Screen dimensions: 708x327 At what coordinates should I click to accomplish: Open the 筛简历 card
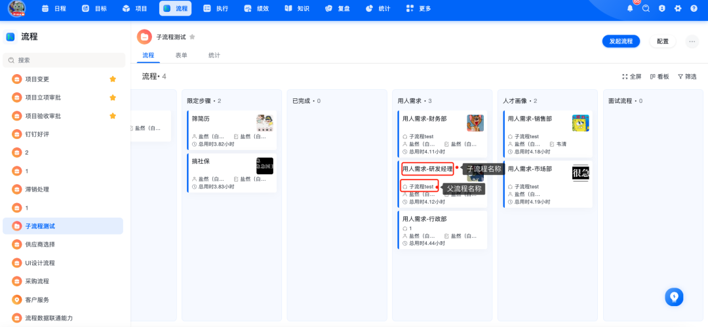pyautogui.click(x=231, y=130)
